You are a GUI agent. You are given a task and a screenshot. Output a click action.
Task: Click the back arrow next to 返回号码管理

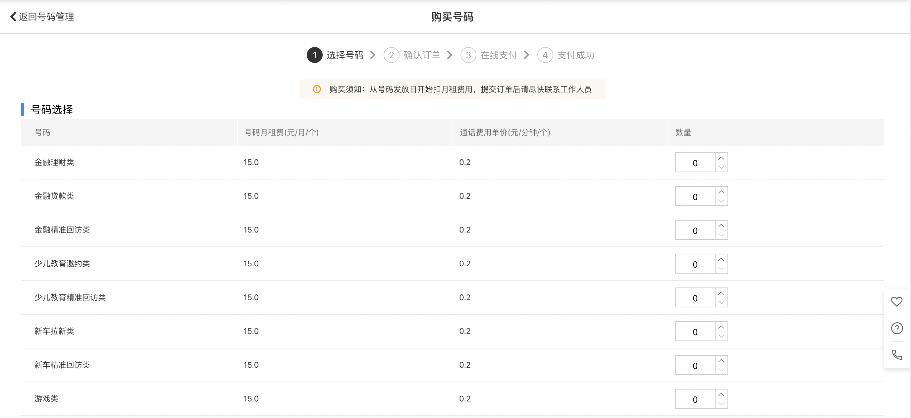[13, 17]
